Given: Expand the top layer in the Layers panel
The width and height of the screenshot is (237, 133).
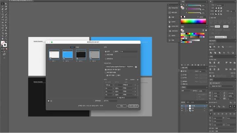Looking at the screenshot, I should (187, 106).
